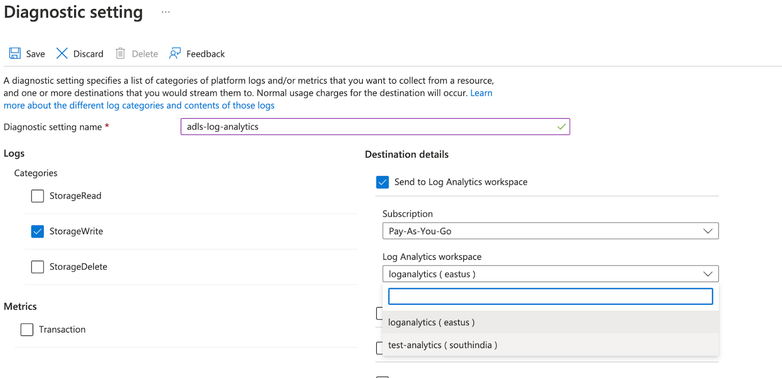Click the Discard X icon
782x378 pixels.
pyautogui.click(x=62, y=53)
